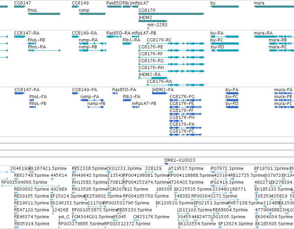Click the CG8147 gene label

22,3
